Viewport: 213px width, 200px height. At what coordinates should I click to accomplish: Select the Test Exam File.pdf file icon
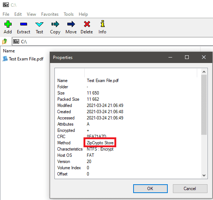[x=5, y=59]
